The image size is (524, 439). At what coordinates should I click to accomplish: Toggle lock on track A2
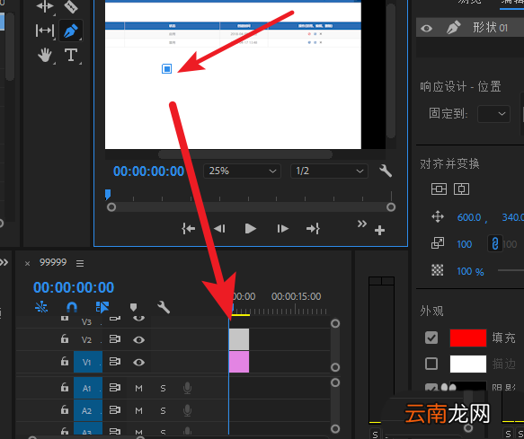(65, 409)
